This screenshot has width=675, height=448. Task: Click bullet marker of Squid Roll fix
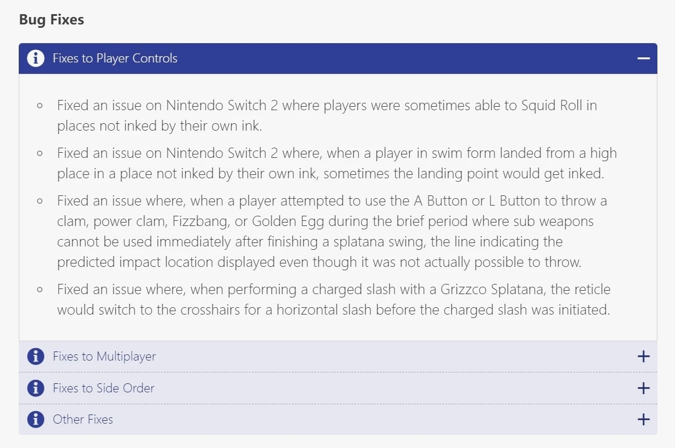[x=40, y=106]
